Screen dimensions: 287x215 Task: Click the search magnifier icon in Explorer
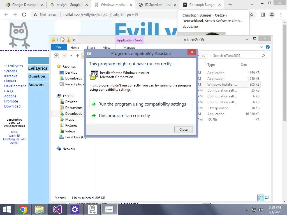pyautogui.click(x=263, y=56)
